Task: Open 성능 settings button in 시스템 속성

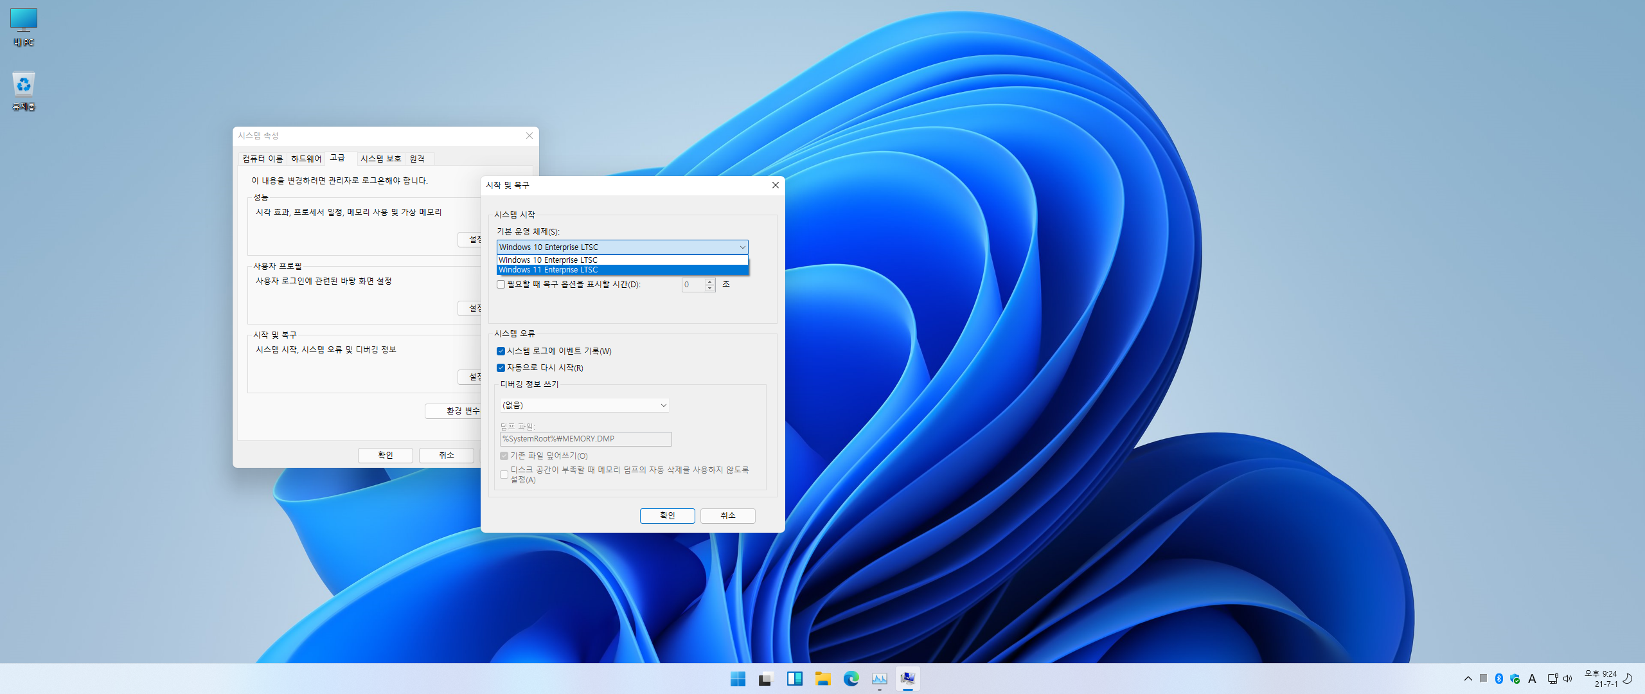Action: 470,240
